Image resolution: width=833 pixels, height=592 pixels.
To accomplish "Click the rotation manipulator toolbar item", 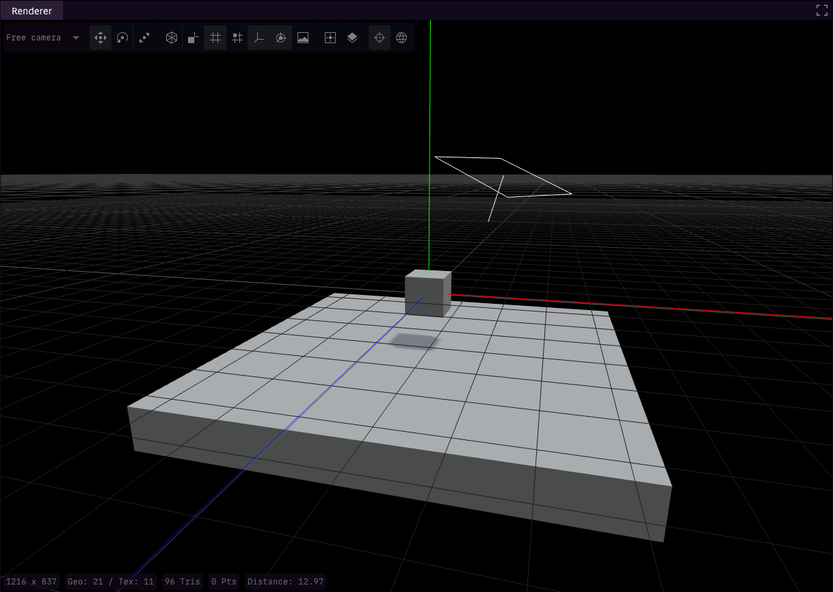I will [x=281, y=38].
